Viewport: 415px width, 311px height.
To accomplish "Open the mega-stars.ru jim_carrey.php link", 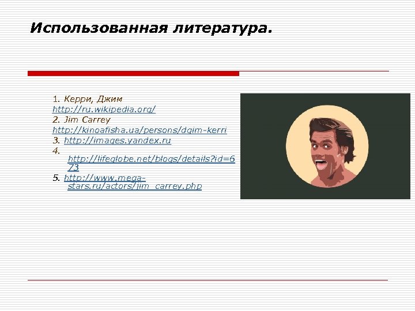I will pyautogui.click(x=133, y=182).
